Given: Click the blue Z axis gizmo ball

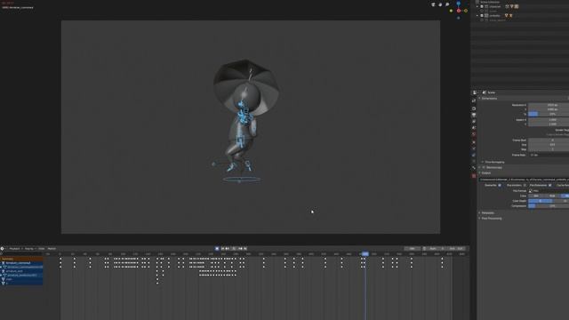Looking at the screenshot, I should 459,4.
